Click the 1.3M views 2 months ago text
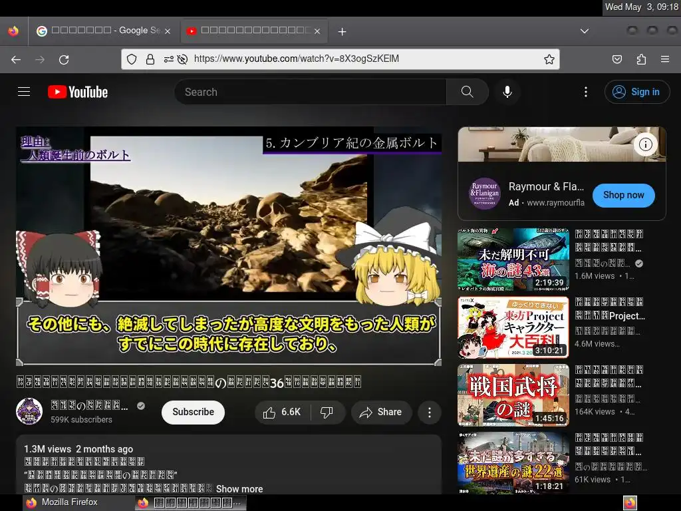 pos(78,449)
